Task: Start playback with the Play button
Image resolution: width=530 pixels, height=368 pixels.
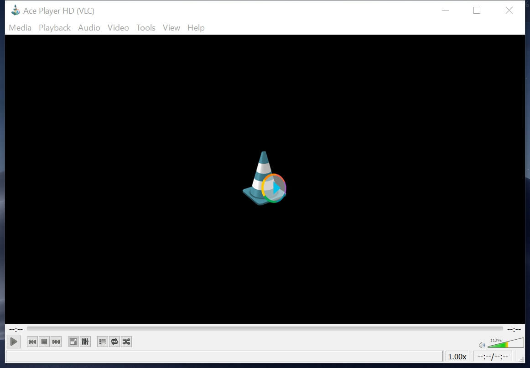Action: (14, 342)
